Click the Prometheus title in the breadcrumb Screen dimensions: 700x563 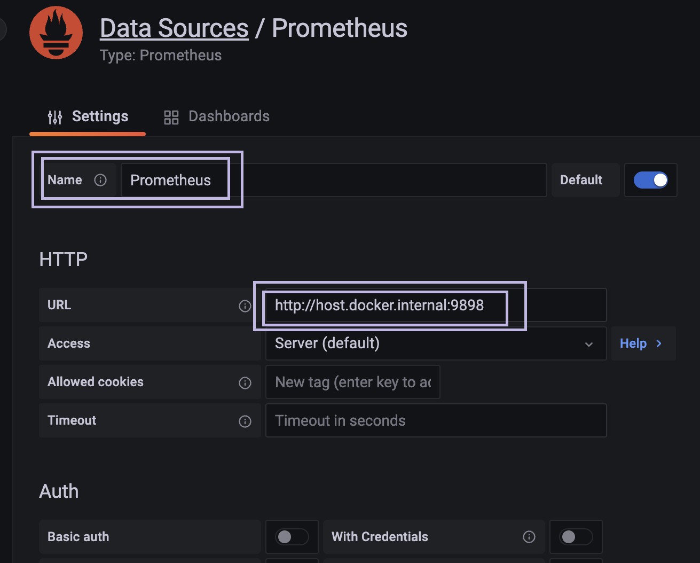click(340, 28)
